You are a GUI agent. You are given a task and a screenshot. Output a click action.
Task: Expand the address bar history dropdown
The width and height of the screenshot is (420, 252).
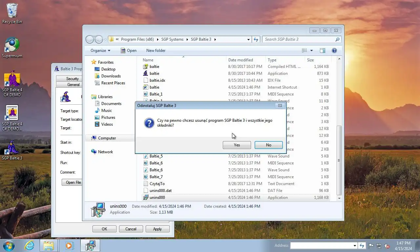(x=248, y=39)
